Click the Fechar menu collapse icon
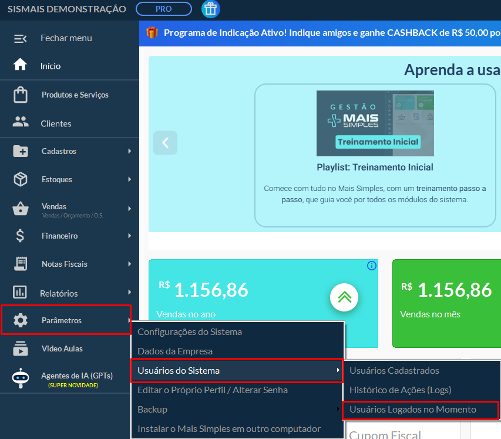 [21, 38]
